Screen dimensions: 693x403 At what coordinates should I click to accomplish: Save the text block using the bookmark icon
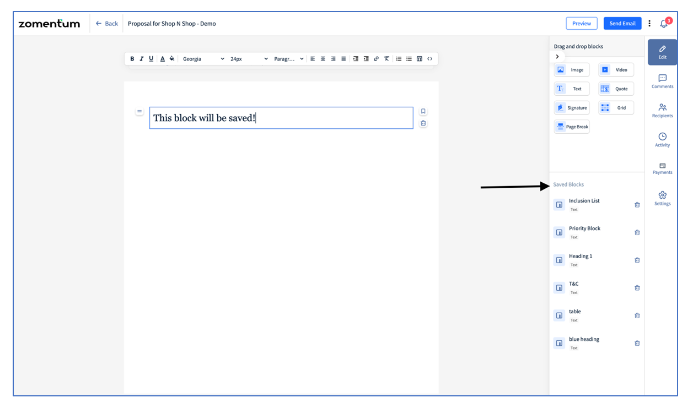[x=423, y=111]
